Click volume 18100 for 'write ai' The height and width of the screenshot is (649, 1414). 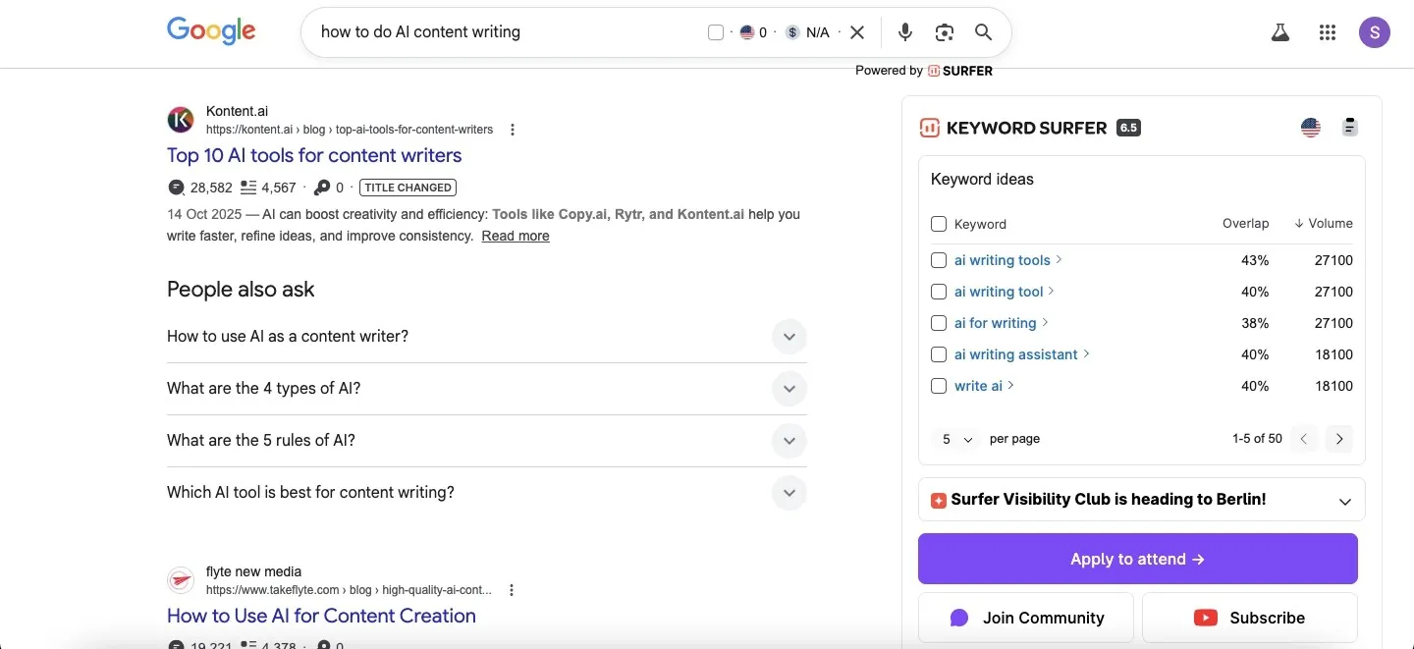tap(1334, 386)
